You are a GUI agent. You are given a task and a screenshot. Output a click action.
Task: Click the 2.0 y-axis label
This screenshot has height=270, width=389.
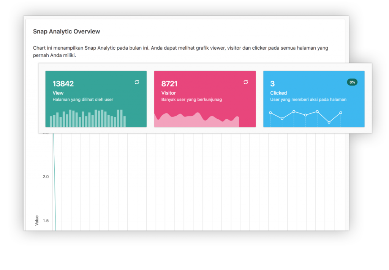tap(46, 177)
